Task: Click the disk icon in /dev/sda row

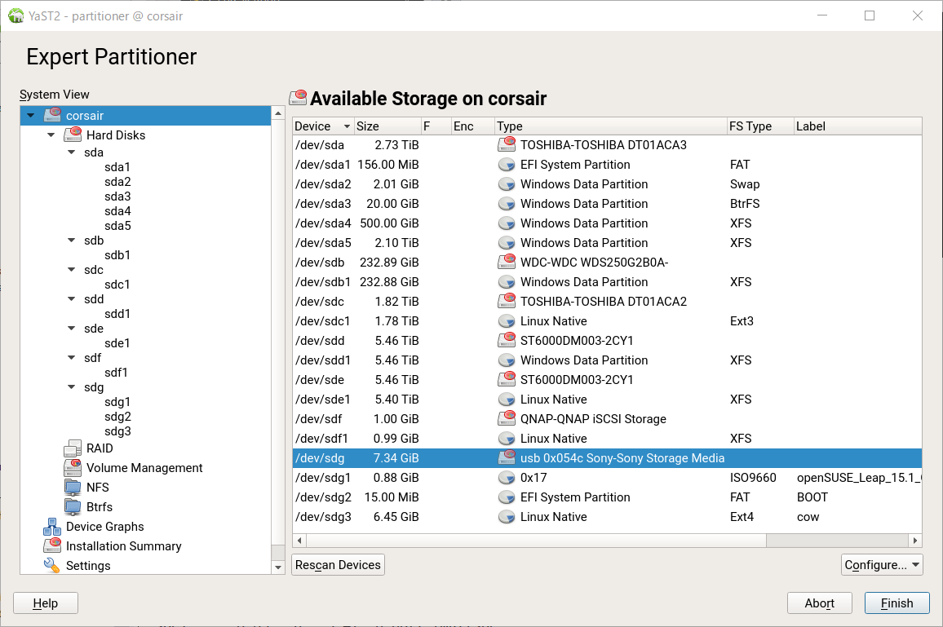Action: click(507, 144)
